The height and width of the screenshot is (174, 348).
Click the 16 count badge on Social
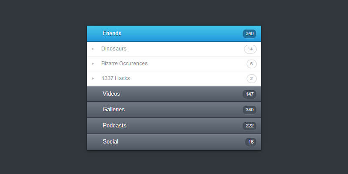tap(251, 142)
